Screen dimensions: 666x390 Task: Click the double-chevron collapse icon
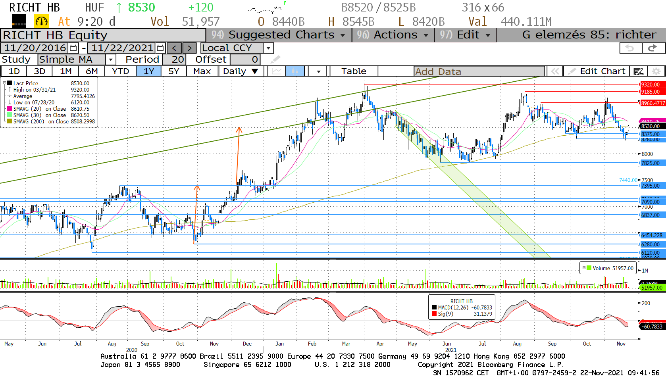click(554, 71)
